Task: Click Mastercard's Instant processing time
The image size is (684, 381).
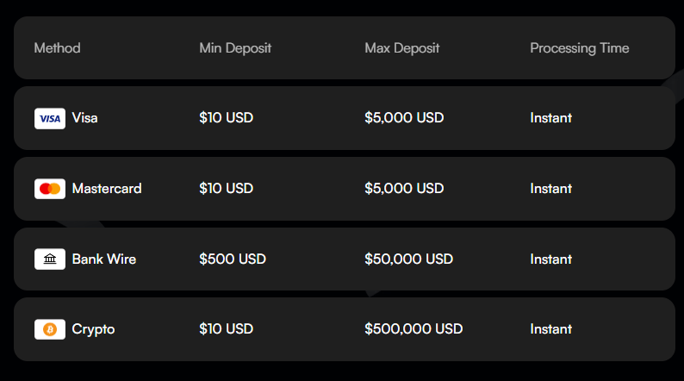Action: 550,189
